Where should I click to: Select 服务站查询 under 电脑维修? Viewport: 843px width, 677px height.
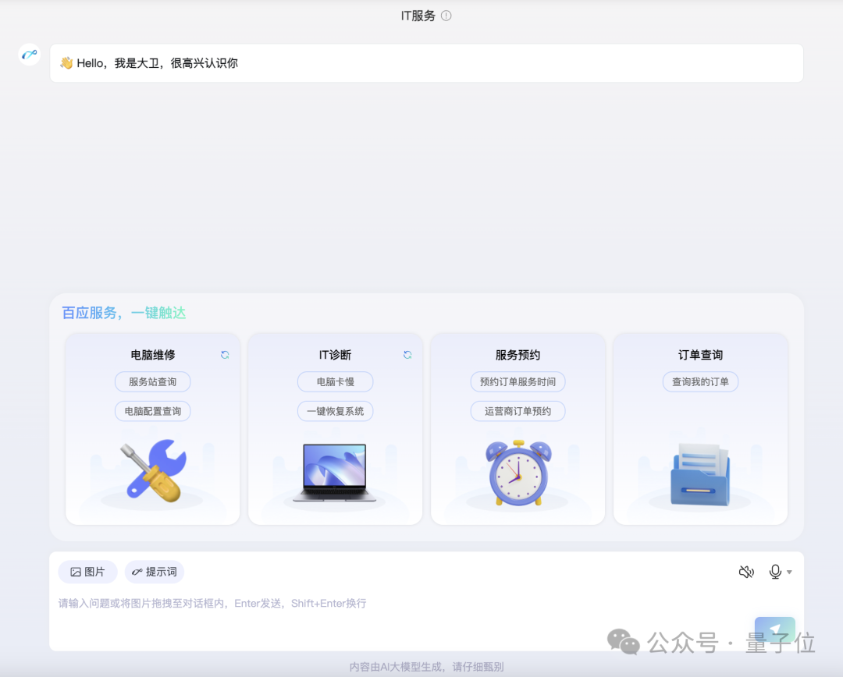pyautogui.click(x=152, y=381)
